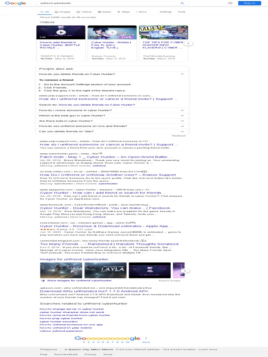268x357 pixels.
Task: Switch to the News tab
Action: [104, 12]
